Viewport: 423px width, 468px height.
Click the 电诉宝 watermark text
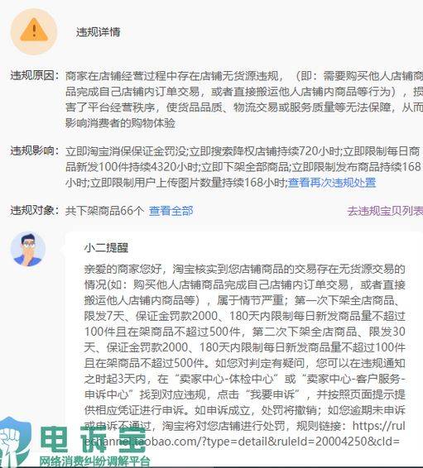(94, 439)
